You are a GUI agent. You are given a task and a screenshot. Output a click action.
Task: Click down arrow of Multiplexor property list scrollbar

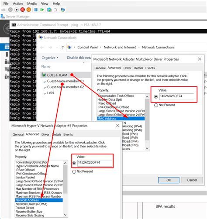pyautogui.click(x=147, y=148)
